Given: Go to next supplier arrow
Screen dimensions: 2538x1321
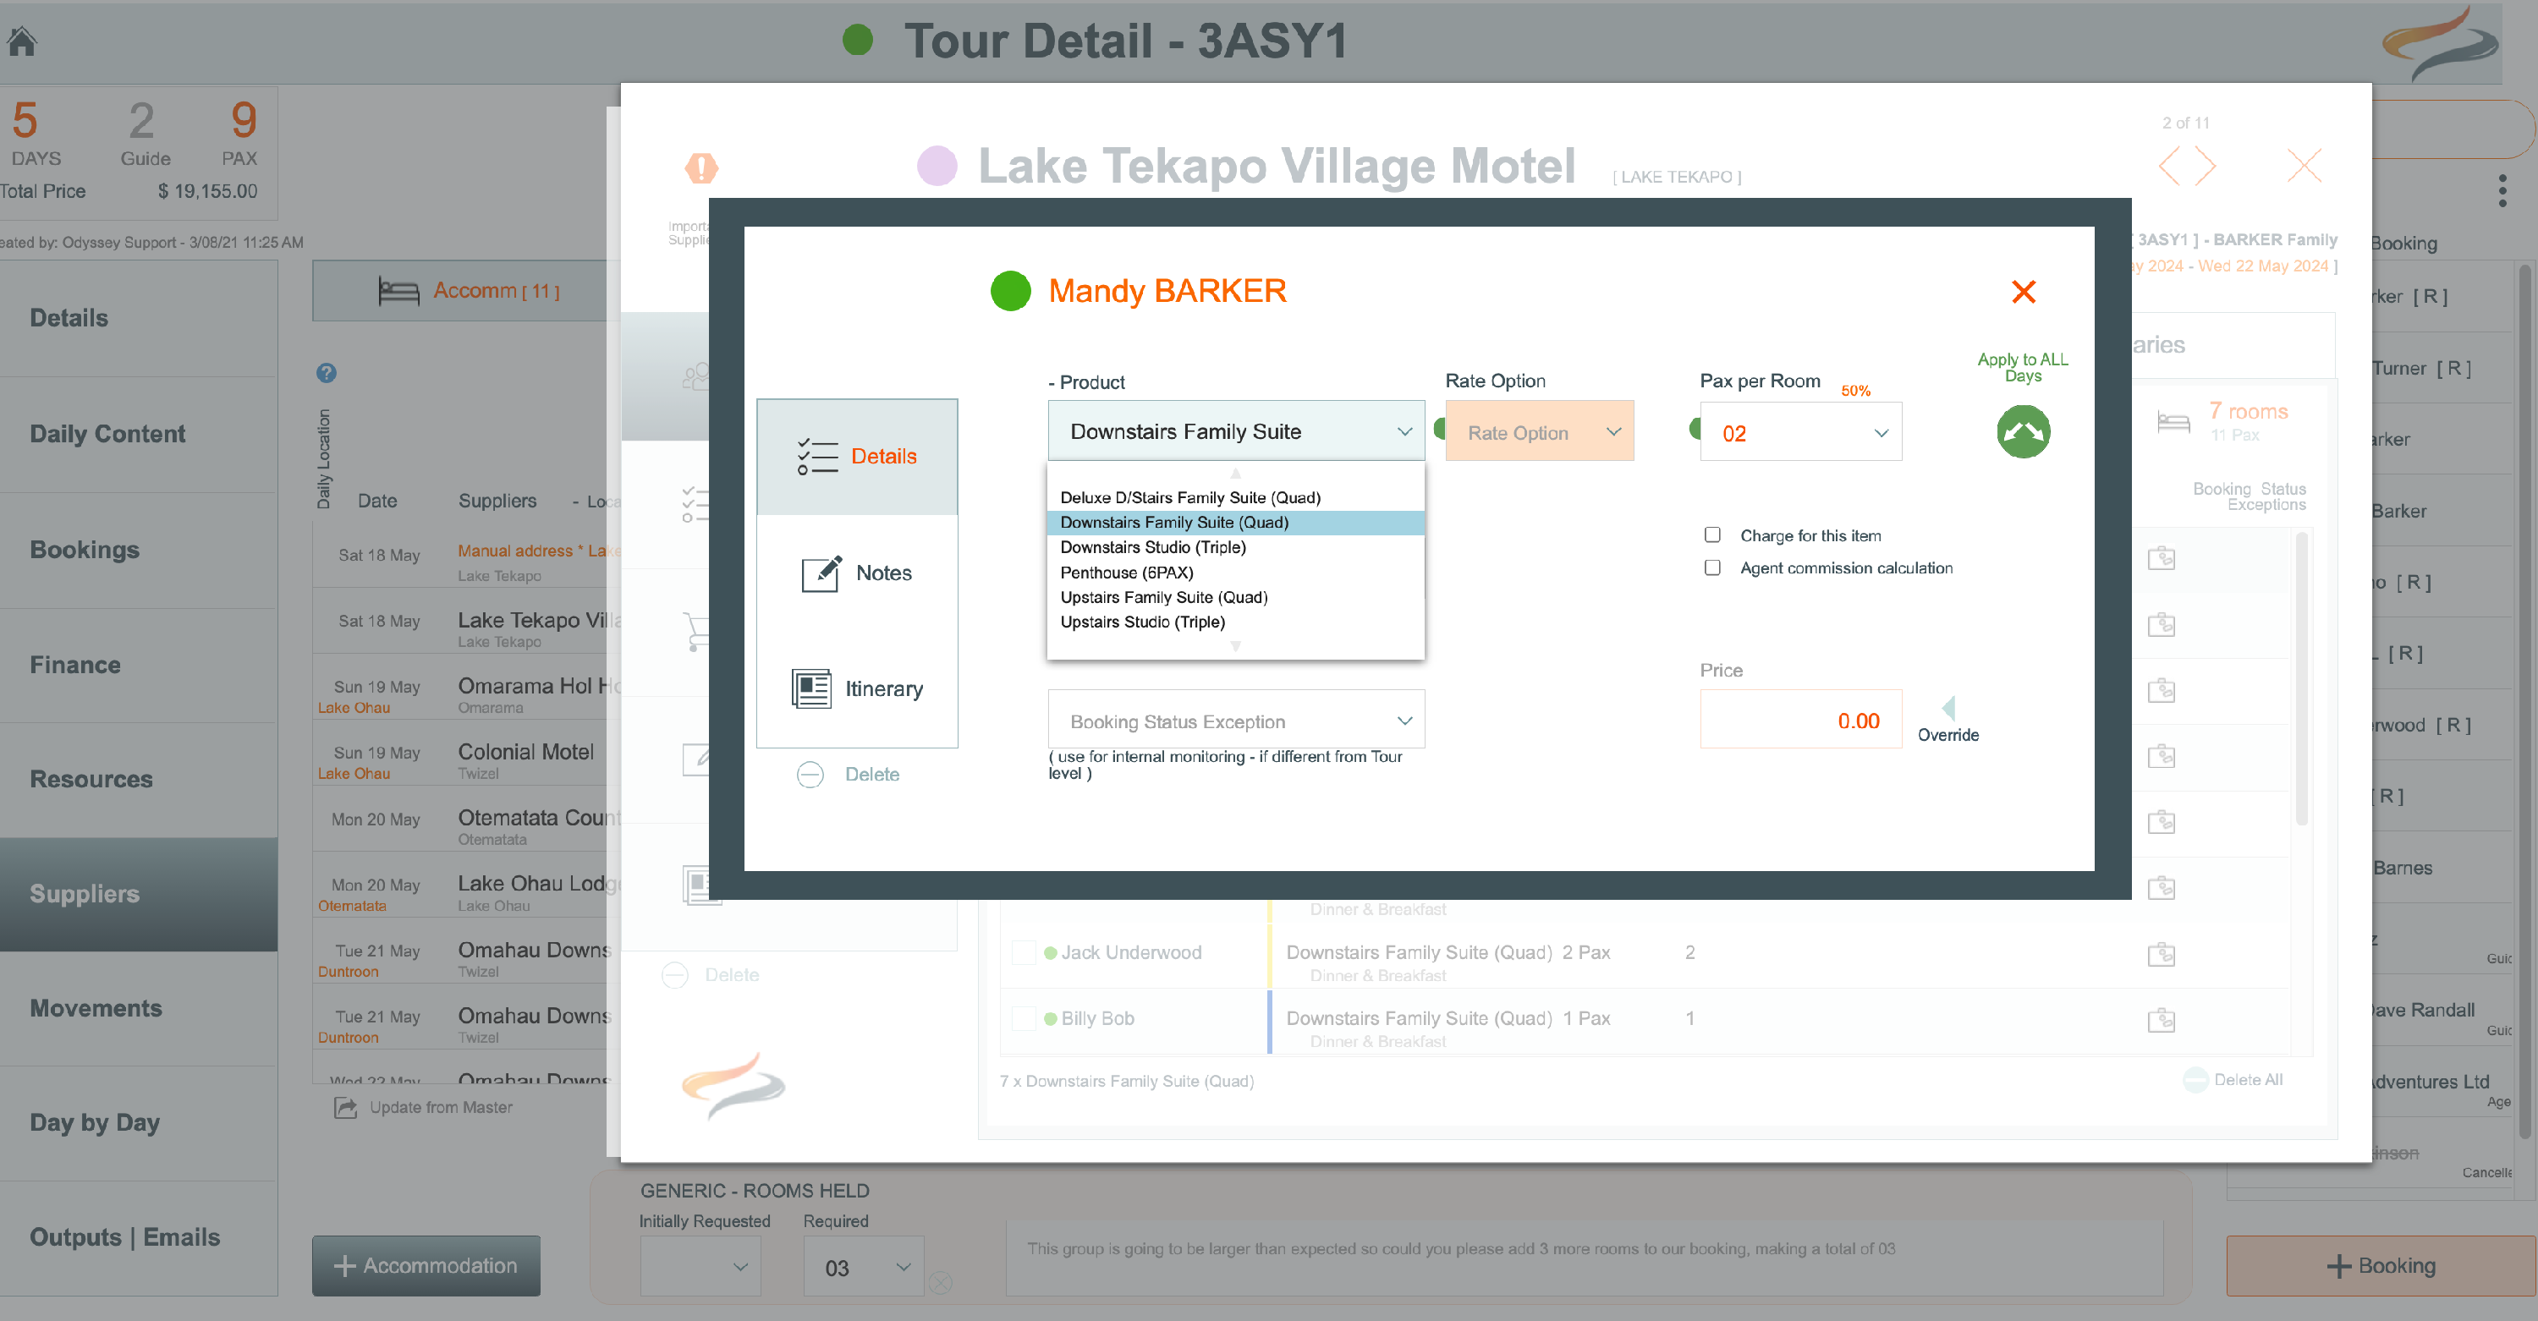Looking at the screenshot, I should (2206, 166).
